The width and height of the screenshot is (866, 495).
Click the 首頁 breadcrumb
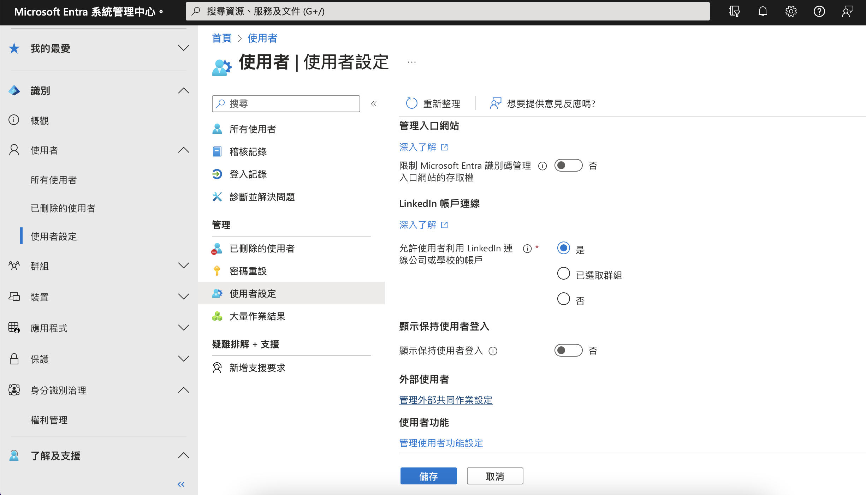point(222,38)
